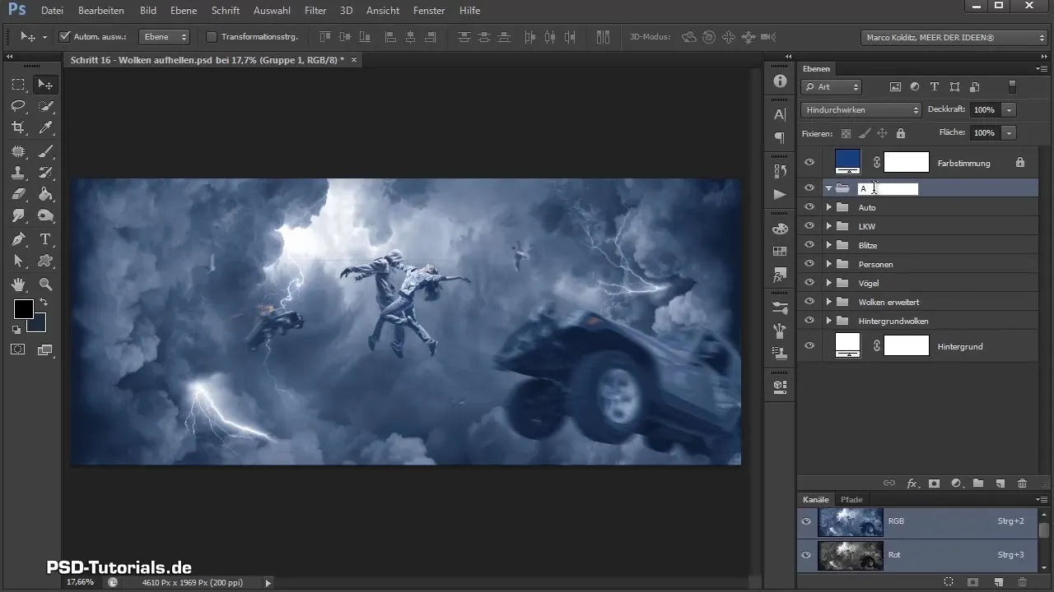Open the workspace switcher dropdown

[x=953, y=37]
